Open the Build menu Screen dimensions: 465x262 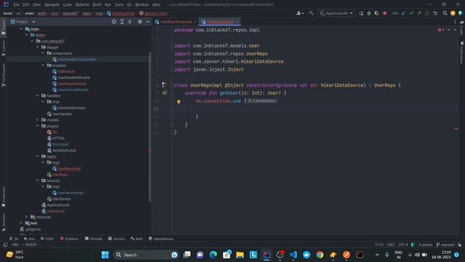[x=97, y=5]
